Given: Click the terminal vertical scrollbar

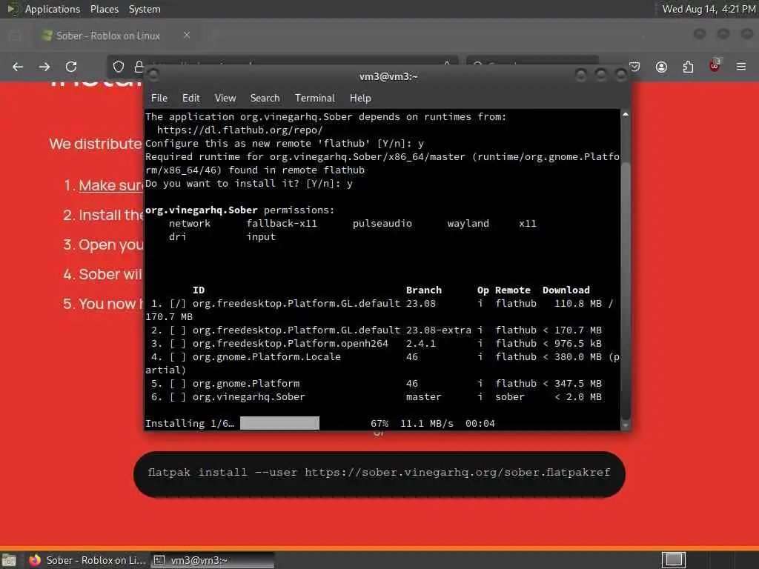Looking at the screenshot, I should pos(625,290).
